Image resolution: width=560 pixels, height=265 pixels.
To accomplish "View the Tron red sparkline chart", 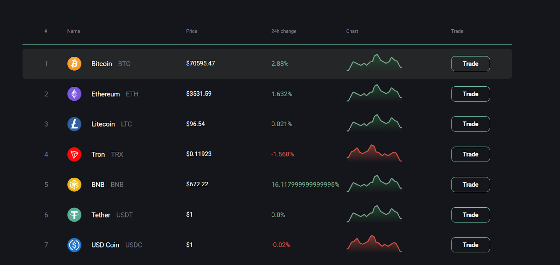I will point(374,153).
